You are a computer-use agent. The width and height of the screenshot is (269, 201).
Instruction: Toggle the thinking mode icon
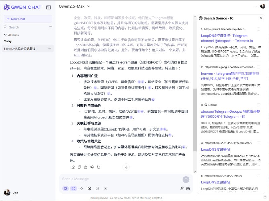65,189
